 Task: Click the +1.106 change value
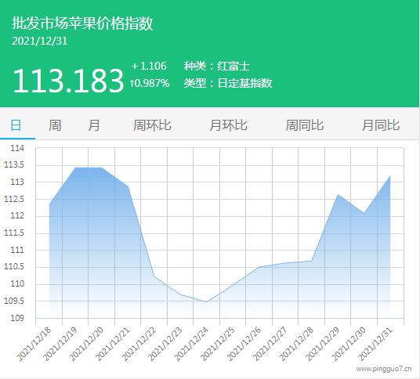pyautogui.click(x=149, y=66)
